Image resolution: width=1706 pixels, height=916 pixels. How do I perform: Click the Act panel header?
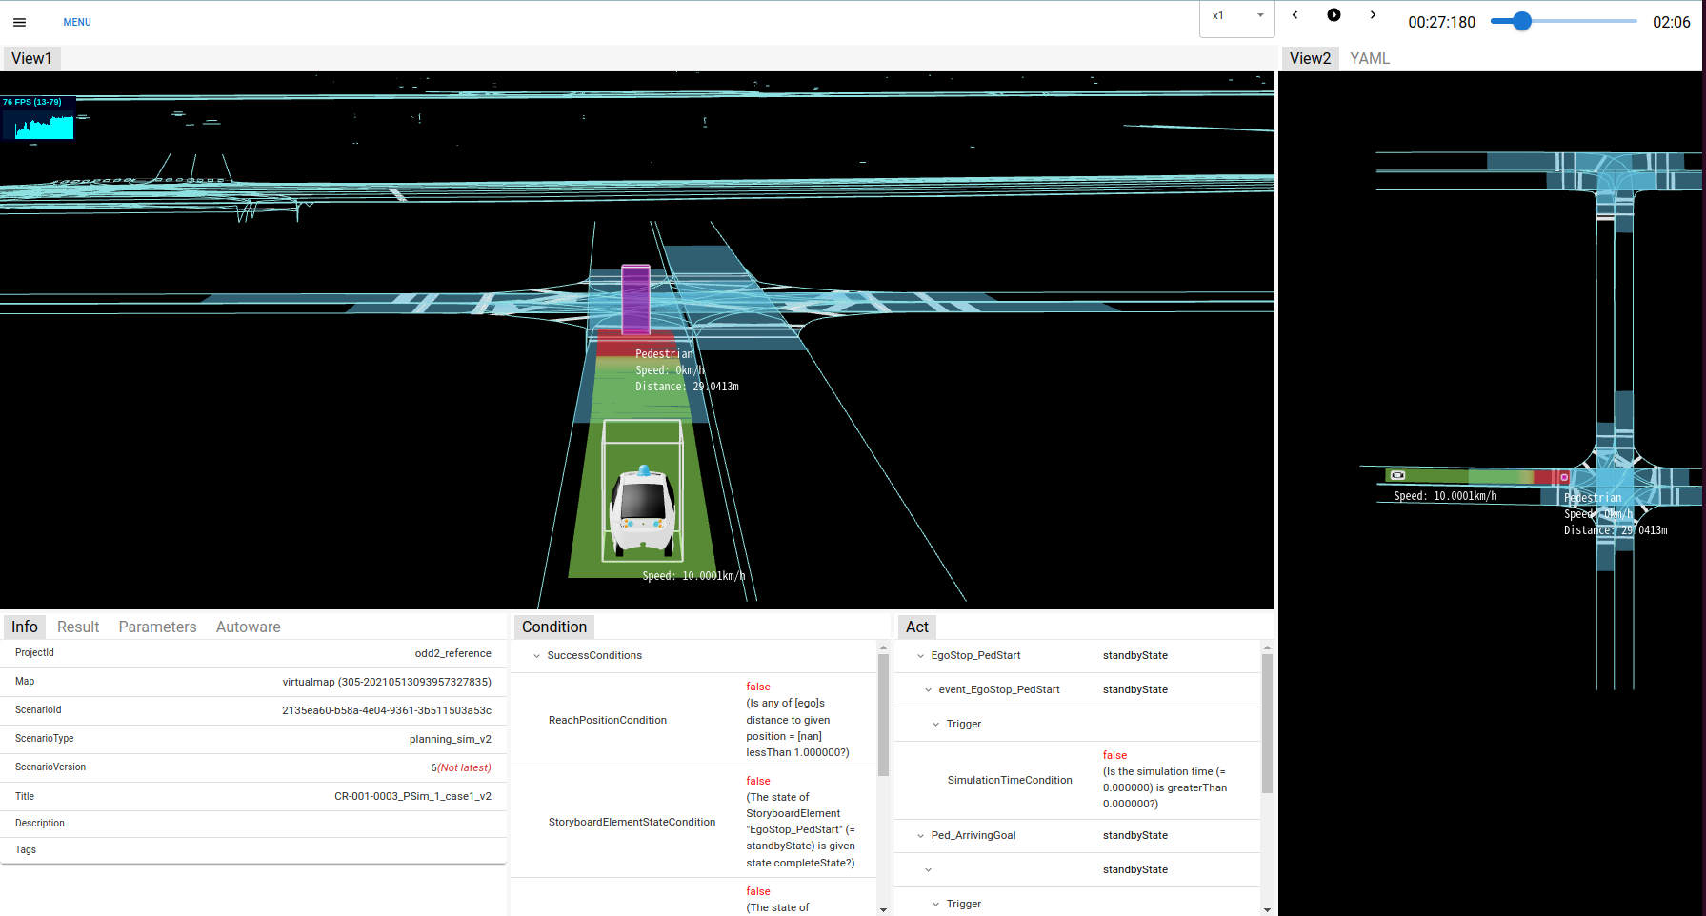917,627
